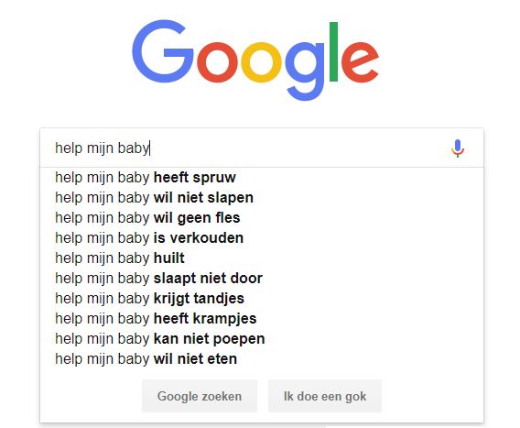Click the 'Ik doe een gok' button

click(x=325, y=396)
